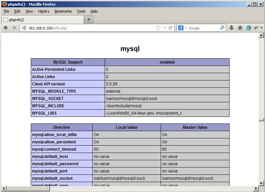The image size is (265, 192).
Task: Open the Downloads arrow button
Action: 232,28
